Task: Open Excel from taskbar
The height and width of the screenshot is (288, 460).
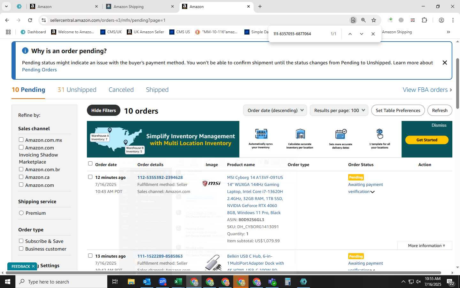Action: [178, 282]
